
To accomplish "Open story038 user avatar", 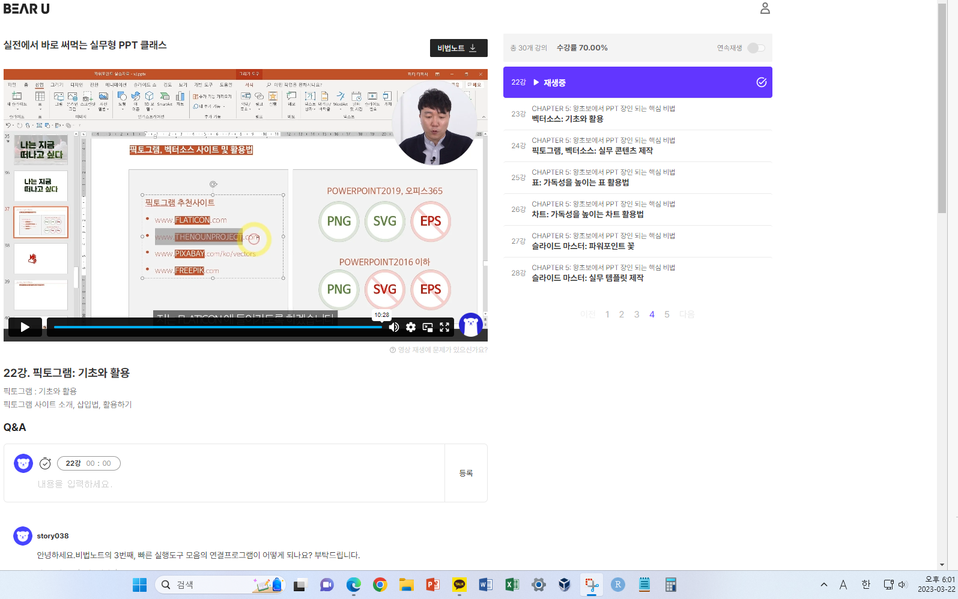I will coord(23,536).
